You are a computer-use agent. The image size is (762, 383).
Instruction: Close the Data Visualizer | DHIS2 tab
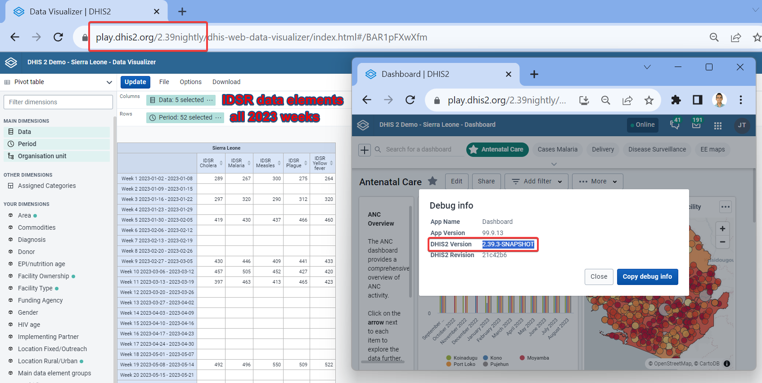157,12
